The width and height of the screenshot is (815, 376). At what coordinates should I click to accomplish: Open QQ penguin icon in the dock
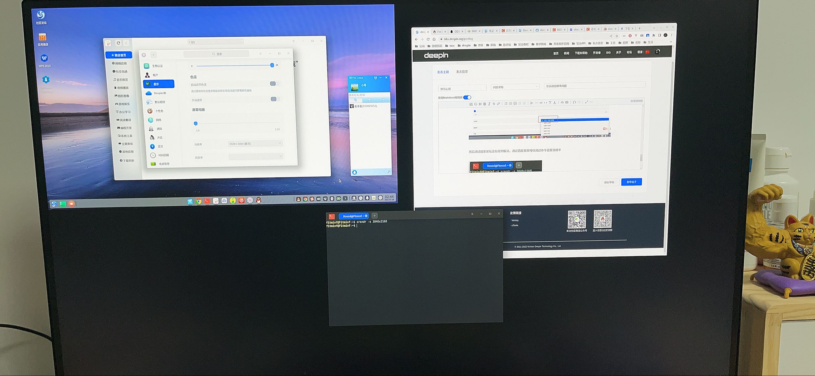click(x=259, y=200)
